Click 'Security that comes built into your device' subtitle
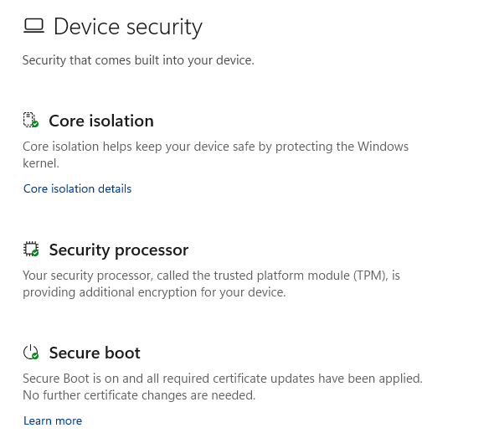489x433 pixels. 138,60
